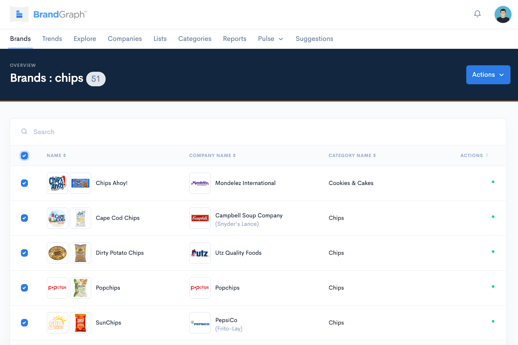Open the (Snyder's Lance) subsidiary link
Image resolution: width=518 pixels, height=345 pixels.
point(237,224)
